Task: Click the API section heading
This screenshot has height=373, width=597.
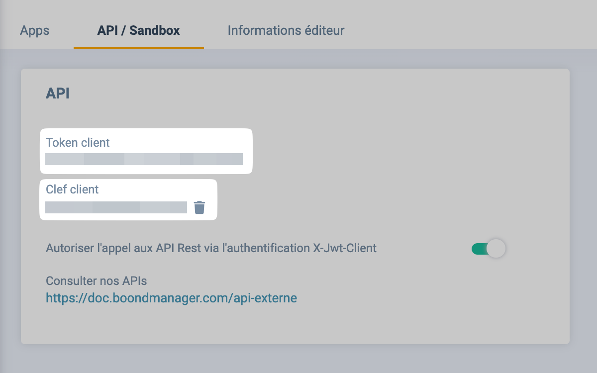Action: (58, 93)
